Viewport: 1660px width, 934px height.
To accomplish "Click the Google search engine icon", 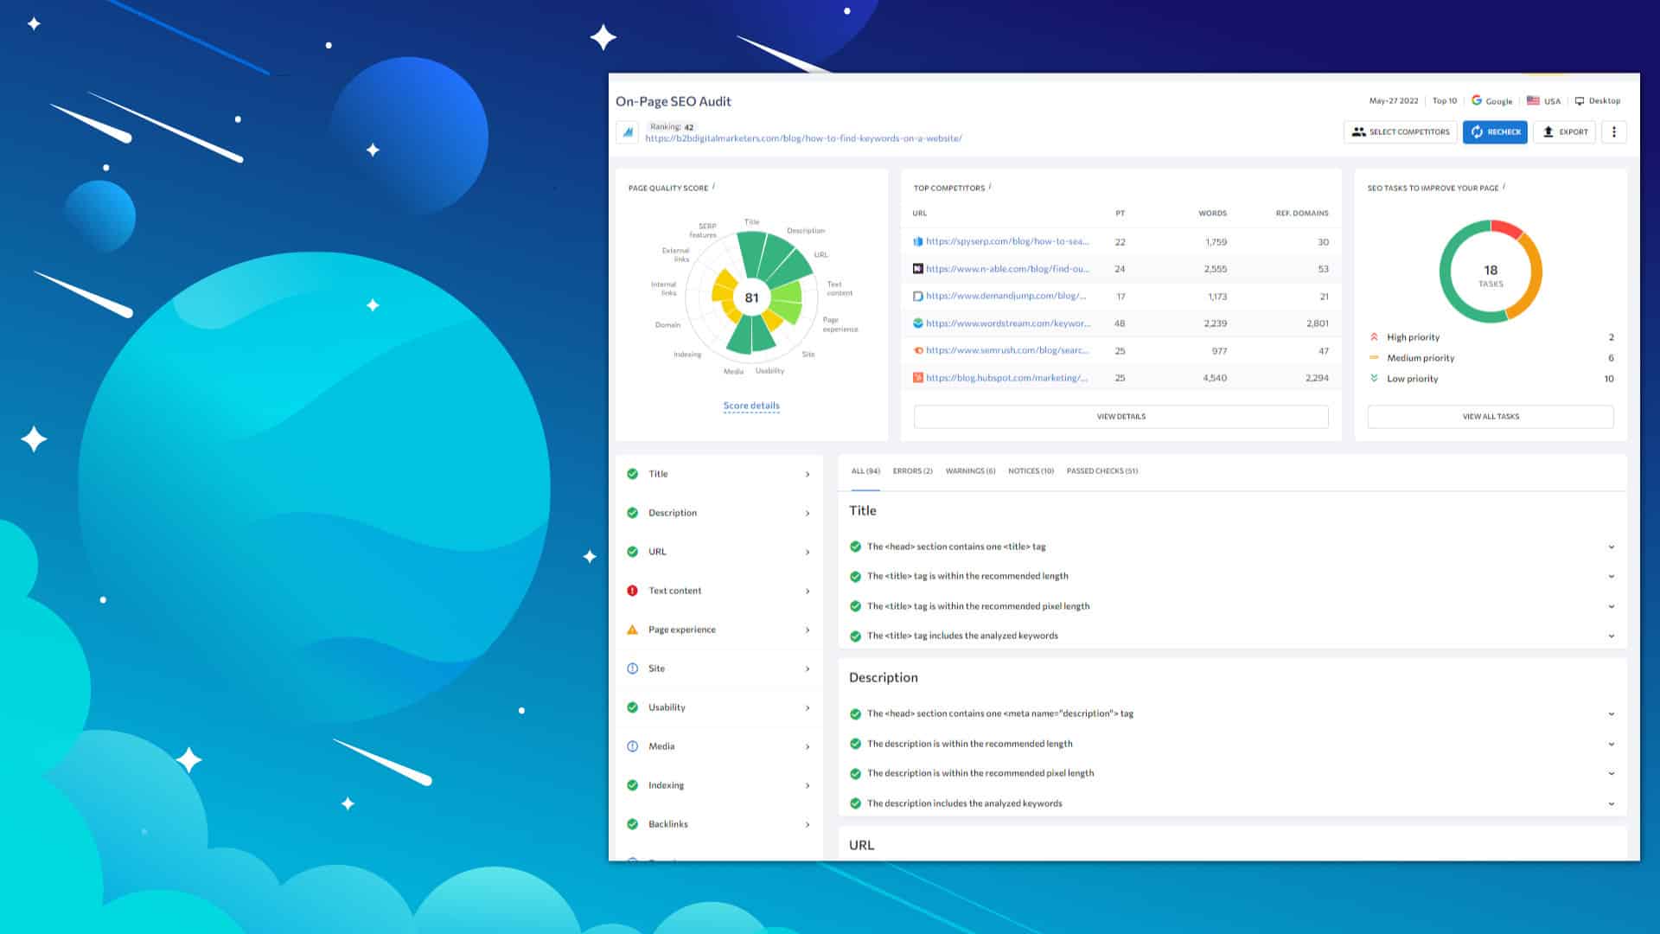I will (1477, 100).
